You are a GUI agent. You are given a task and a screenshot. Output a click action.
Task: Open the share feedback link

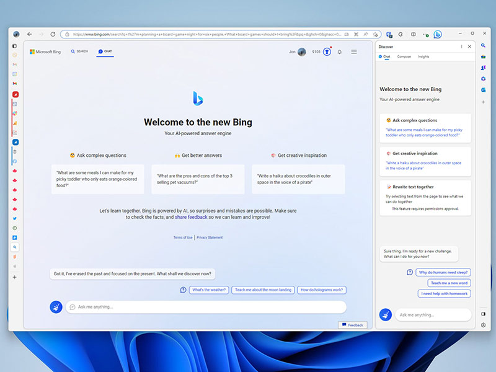click(191, 218)
